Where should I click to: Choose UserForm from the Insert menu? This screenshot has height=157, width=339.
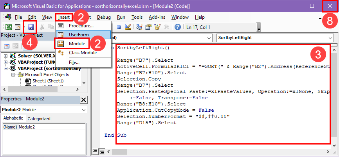83,35
